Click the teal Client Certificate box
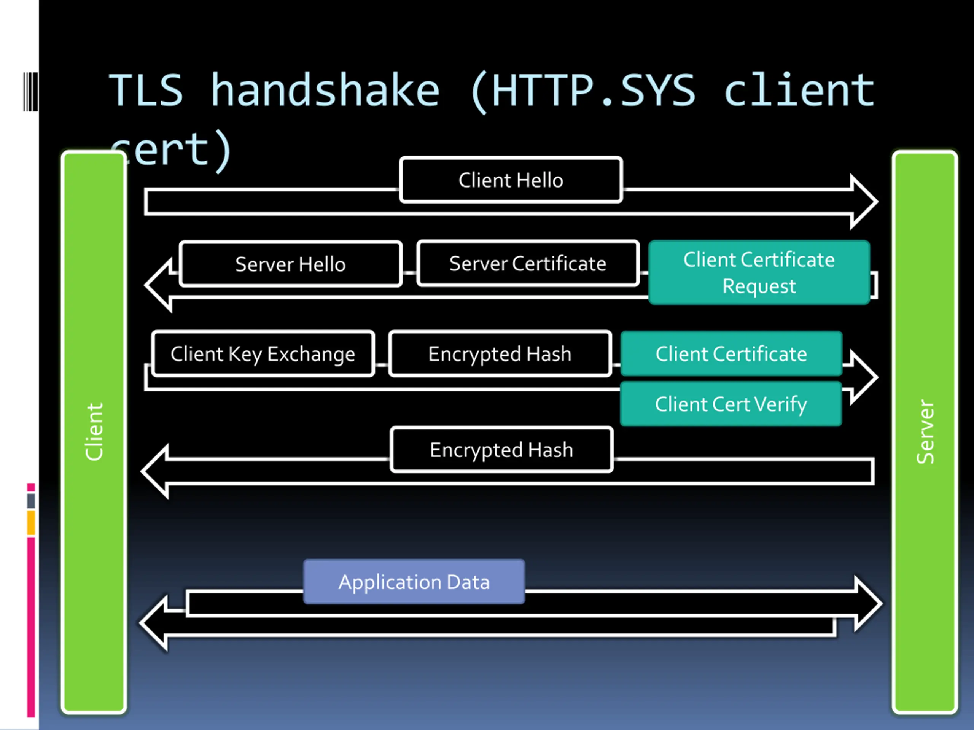This screenshot has height=730, width=974. coord(731,353)
